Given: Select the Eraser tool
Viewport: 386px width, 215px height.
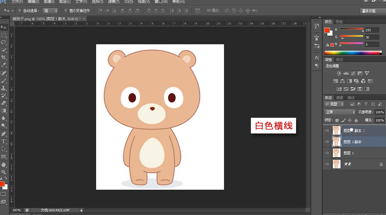Looking at the screenshot, I should (4, 103).
